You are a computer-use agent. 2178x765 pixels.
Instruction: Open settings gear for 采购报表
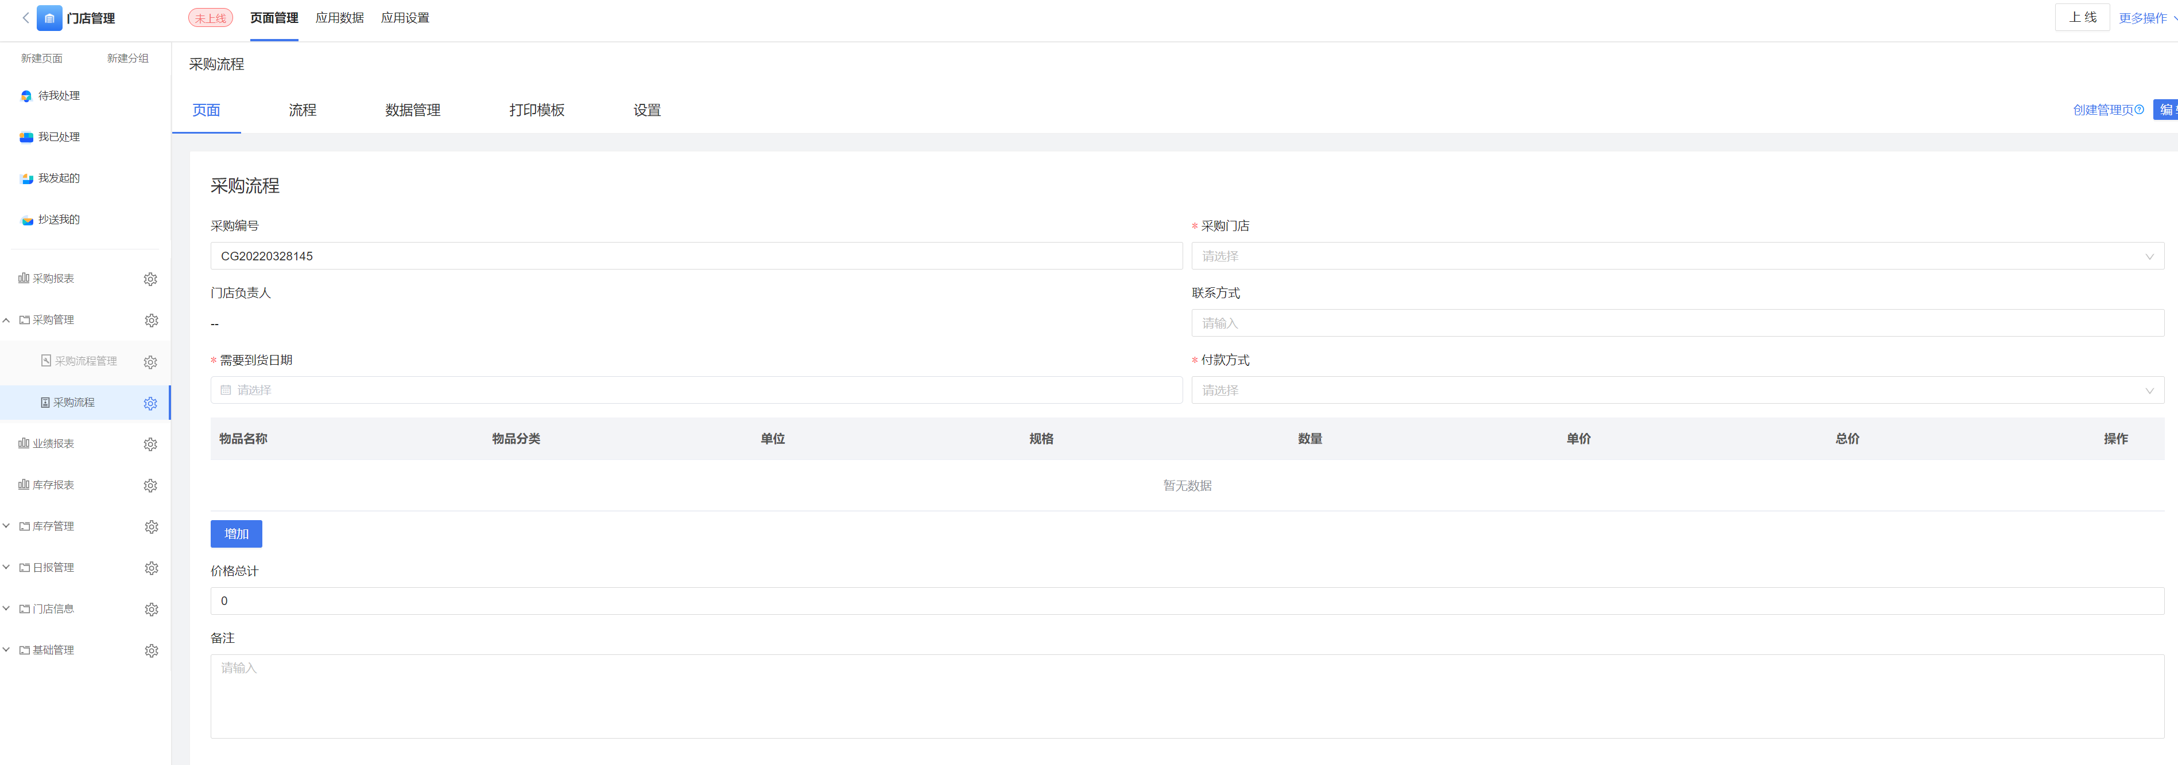click(x=150, y=279)
